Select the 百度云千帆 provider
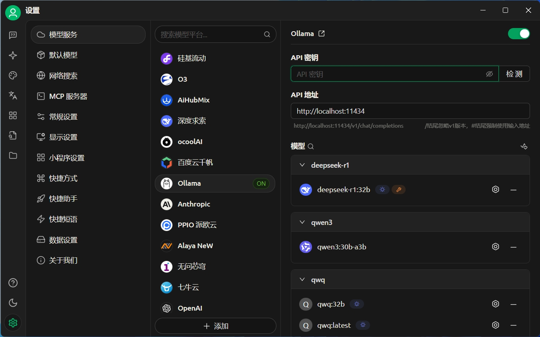540x337 pixels. tap(215, 162)
